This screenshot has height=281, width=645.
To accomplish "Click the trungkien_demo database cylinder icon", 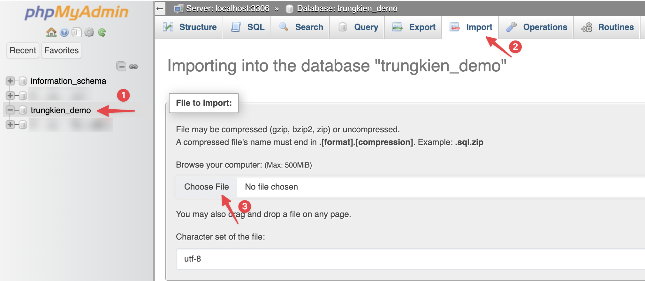I will click(x=22, y=110).
